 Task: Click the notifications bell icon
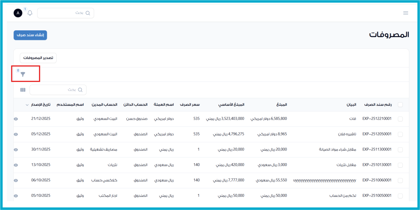(30, 13)
